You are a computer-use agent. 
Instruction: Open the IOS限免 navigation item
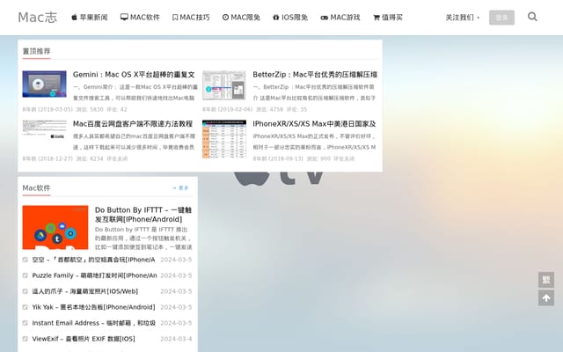(x=290, y=18)
